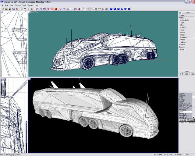Toggle the MUL mode button
This screenshot has height=156, width=195.
(192, 74)
